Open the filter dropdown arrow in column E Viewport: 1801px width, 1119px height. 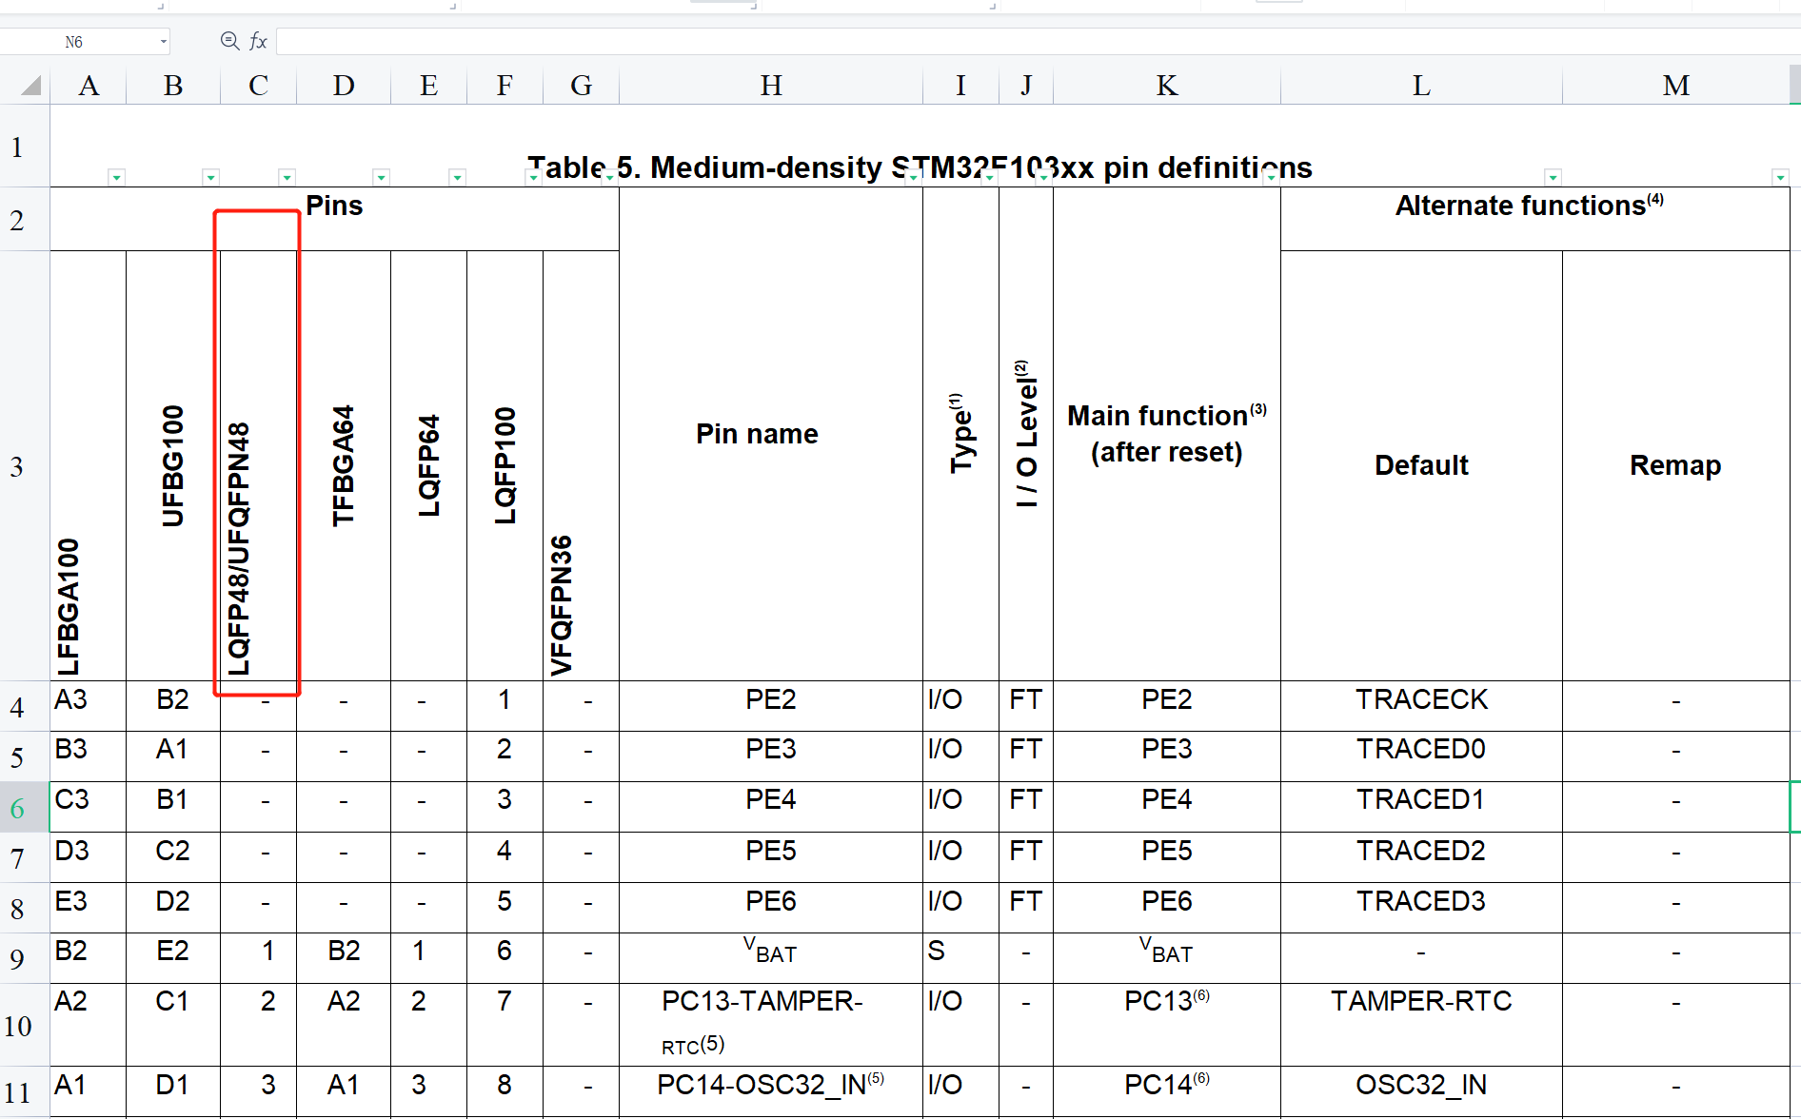pos(457,177)
